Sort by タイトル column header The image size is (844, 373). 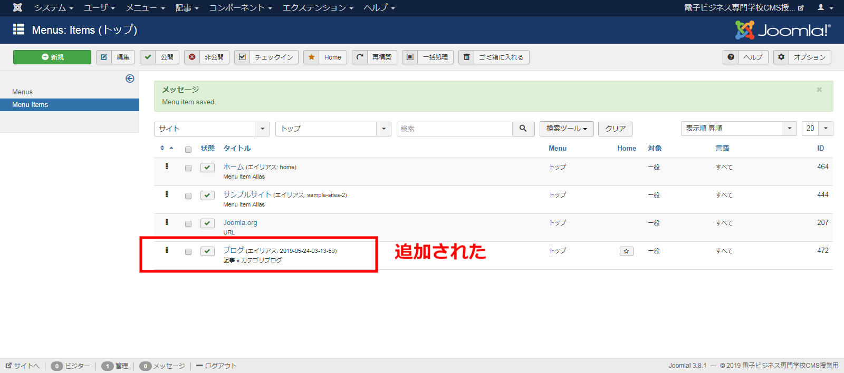point(237,148)
